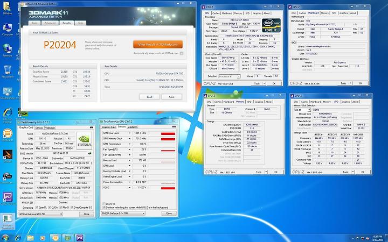388x242 pixels.
Task: Open Slot #1 dropdown in CPU-Z SPD window
Action: (302, 110)
